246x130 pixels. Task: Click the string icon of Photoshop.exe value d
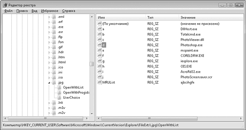[99, 45]
